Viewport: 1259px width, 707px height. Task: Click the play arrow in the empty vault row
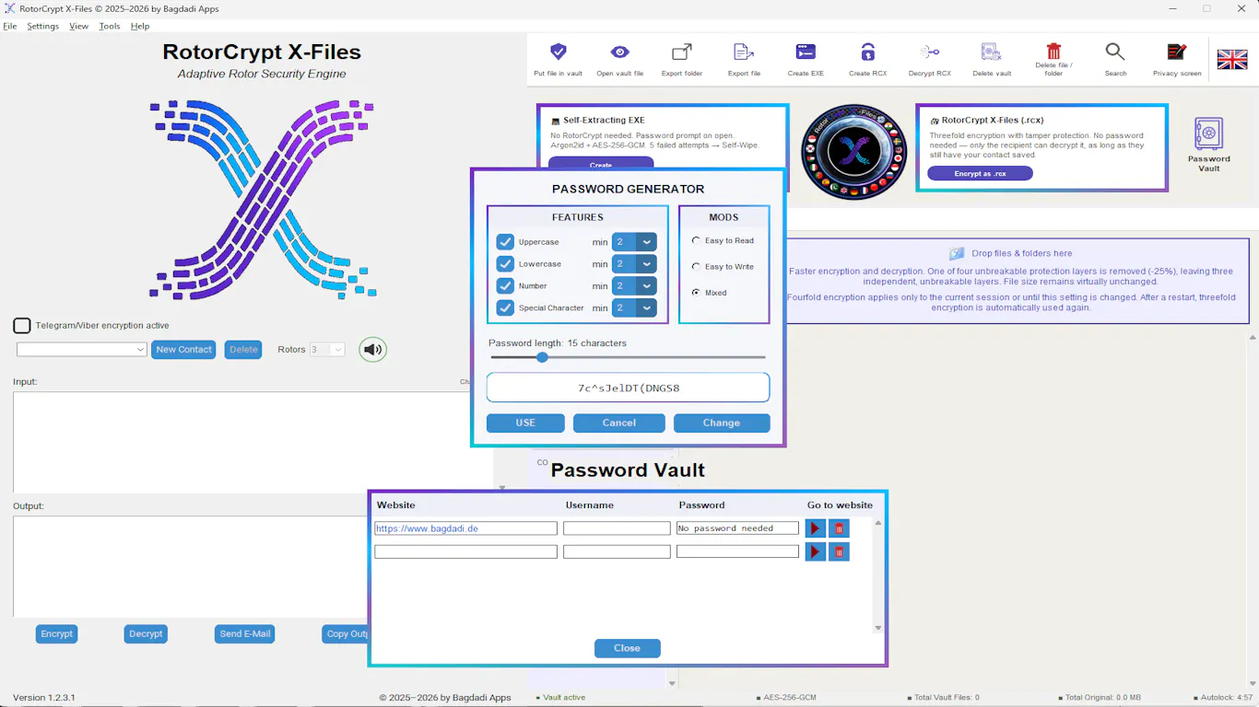click(816, 551)
